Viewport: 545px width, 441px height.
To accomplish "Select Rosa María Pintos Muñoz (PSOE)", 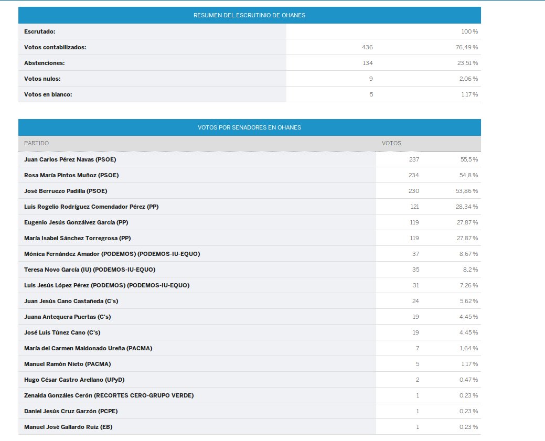I will [71, 175].
